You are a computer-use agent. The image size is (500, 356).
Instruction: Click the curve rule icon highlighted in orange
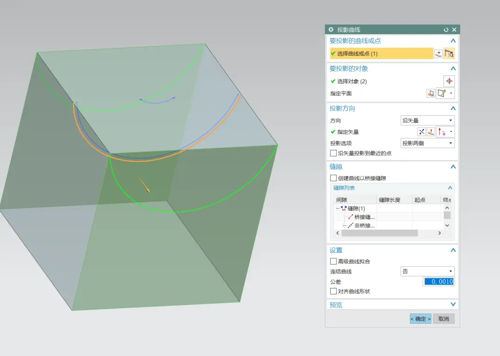click(449, 54)
